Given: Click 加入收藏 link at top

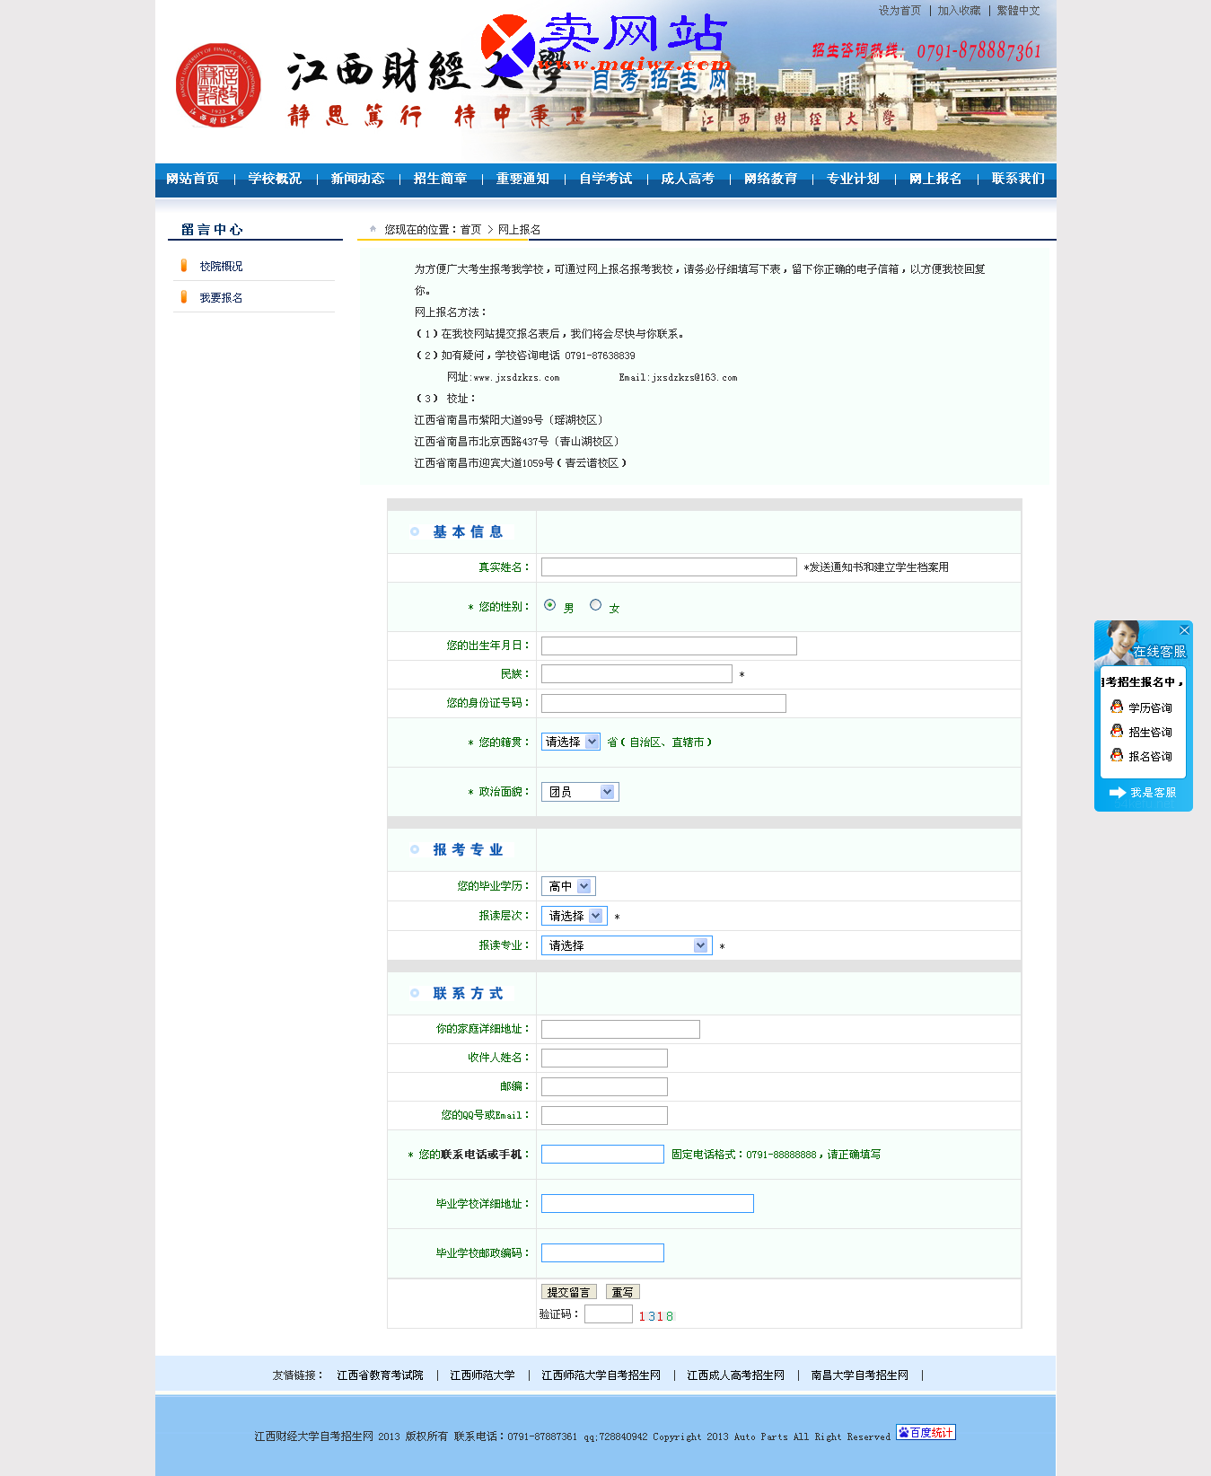Looking at the screenshot, I should 959,11.
